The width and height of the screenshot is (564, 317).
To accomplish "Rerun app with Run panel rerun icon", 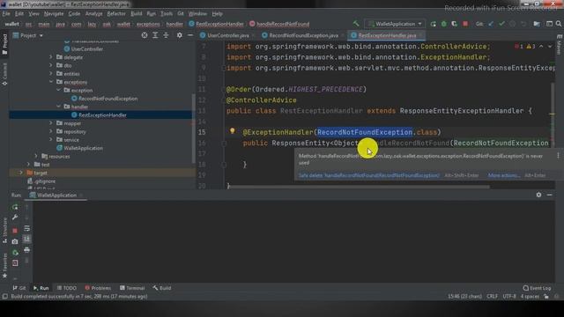I will pos(15,208).
